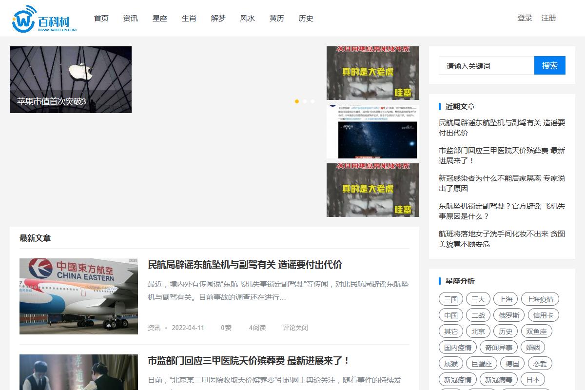585x390 pixels.
Task: Select the 新冠疫情 tag
Action: (x=458, y=380)
